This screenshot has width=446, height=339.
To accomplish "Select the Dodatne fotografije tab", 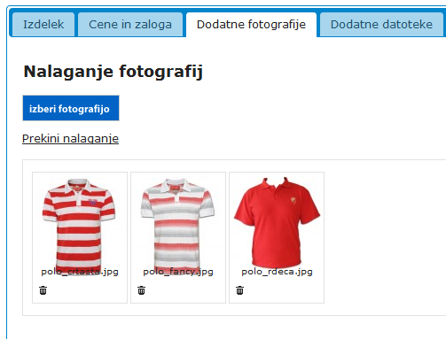I will point(251,24).
